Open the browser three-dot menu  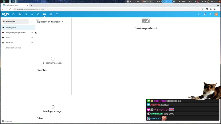click(218, 9)
